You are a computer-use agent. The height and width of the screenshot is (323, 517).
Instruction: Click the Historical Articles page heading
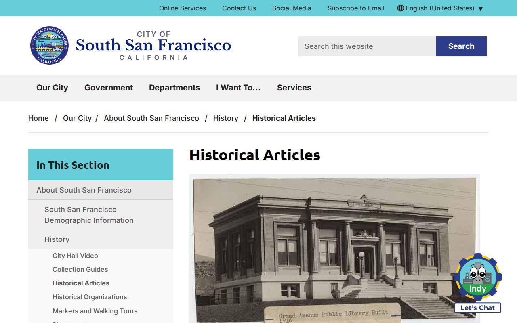point(255,155)
